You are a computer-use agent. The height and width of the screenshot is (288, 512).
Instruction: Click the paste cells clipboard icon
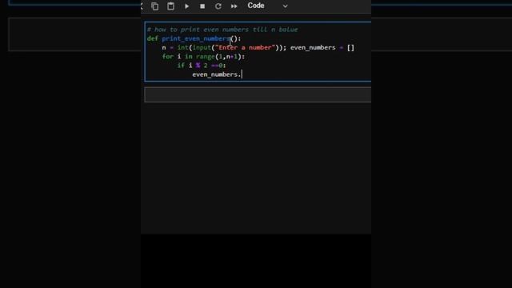pos(170,6)
